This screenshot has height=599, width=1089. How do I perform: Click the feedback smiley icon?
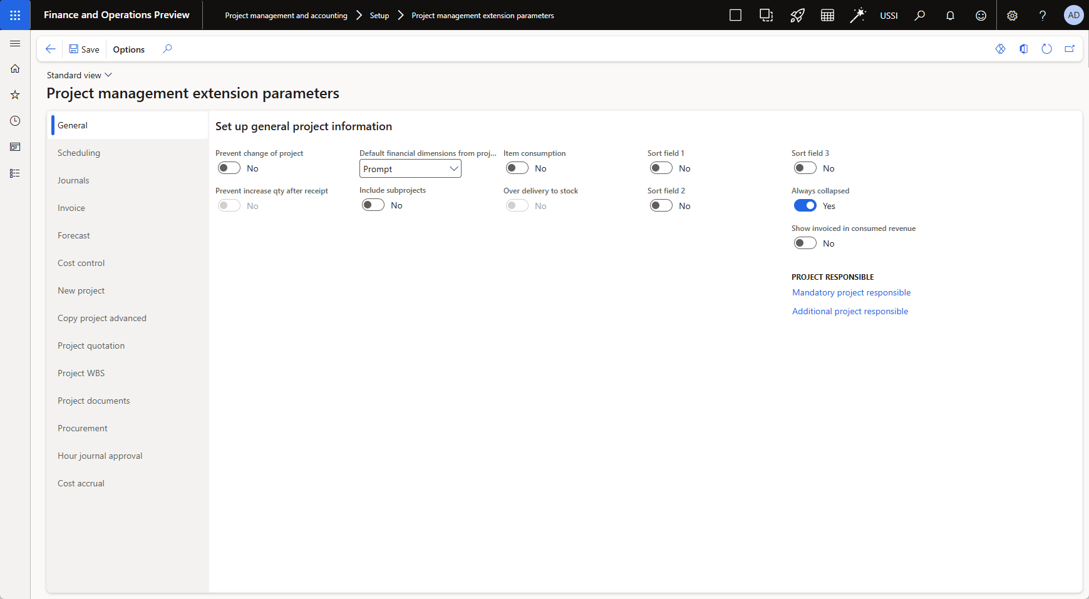(x=981, y=16)
